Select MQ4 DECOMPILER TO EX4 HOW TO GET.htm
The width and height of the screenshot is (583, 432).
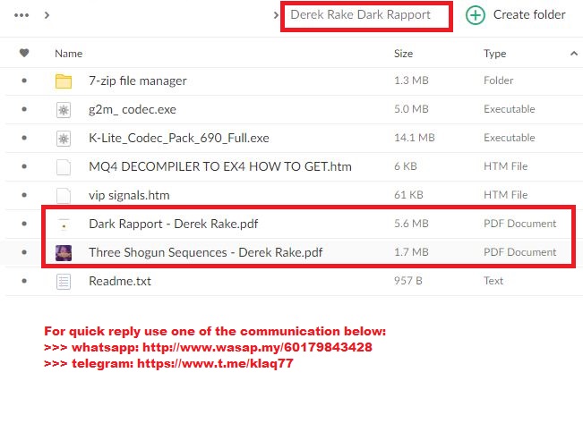(220, 166)
